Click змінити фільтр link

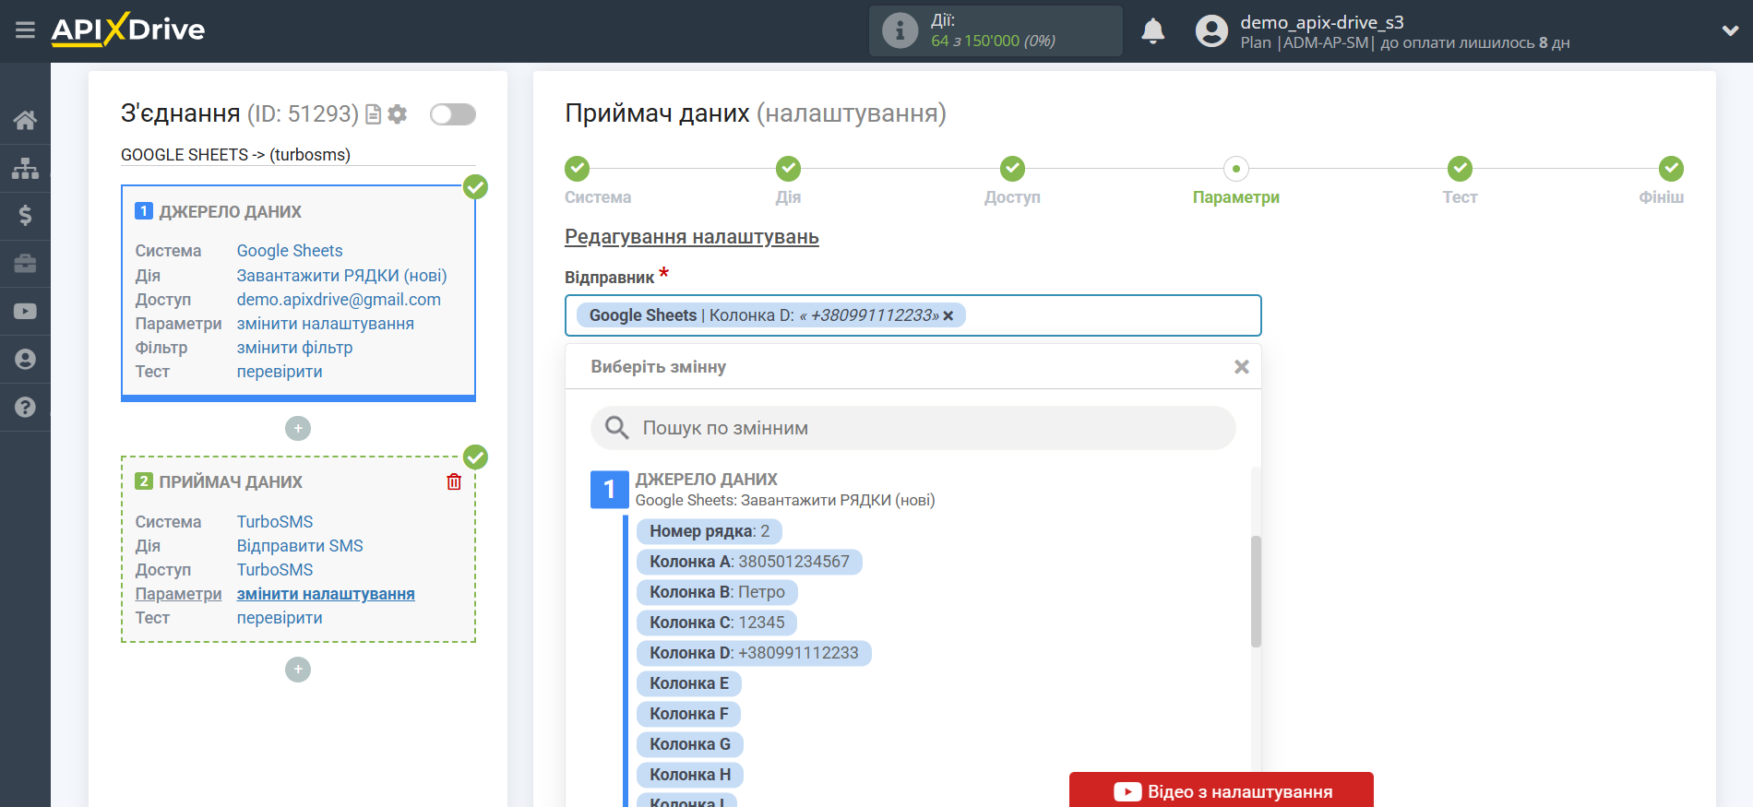[x=294, y=348]
